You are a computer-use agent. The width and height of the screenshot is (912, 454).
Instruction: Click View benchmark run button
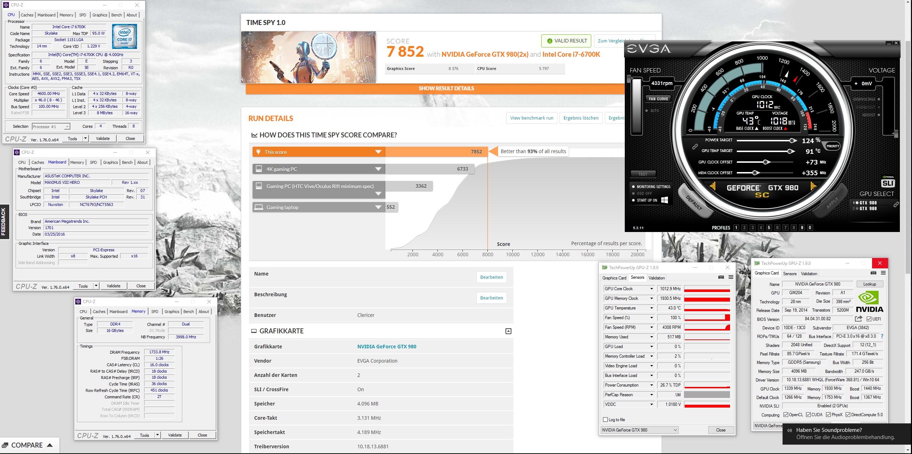(532, 118)
